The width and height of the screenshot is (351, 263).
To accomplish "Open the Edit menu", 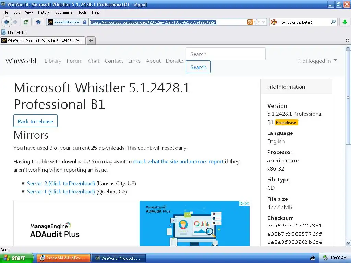I will (16, 12).
